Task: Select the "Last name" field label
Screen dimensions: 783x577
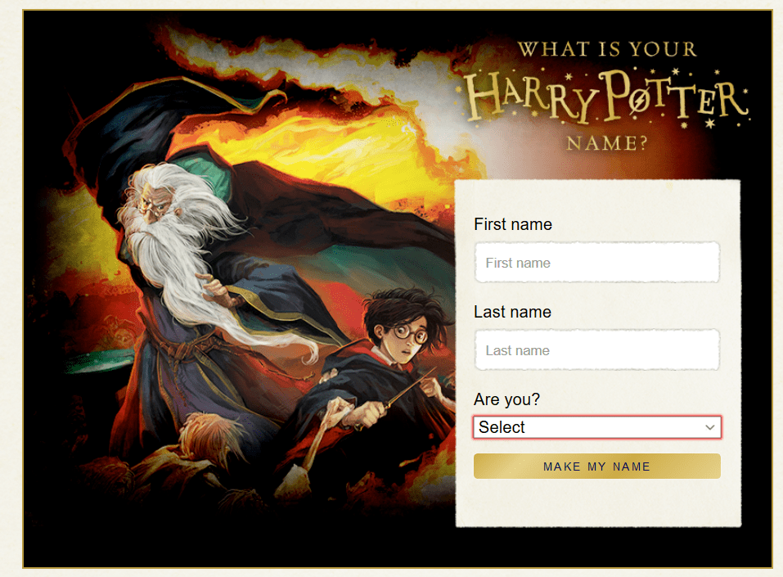Action: click(x=512, y=312)
